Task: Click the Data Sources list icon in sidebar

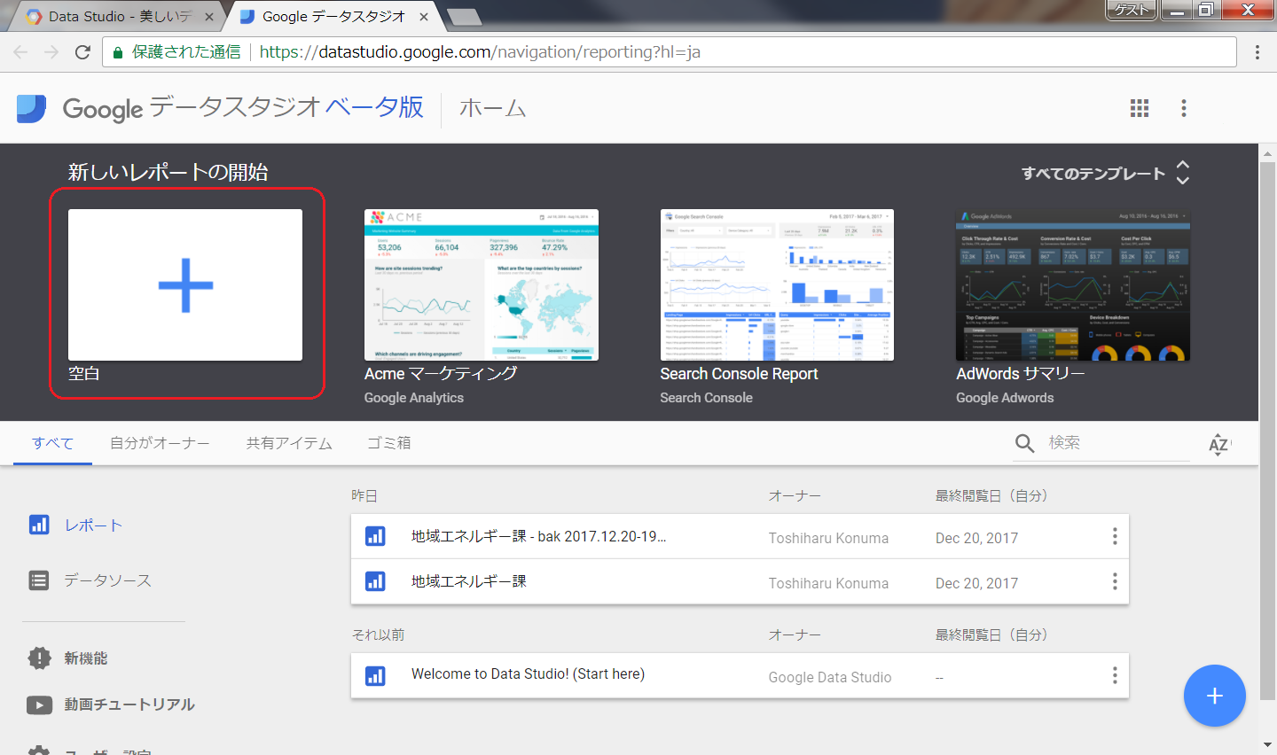Action: pyautogui.click(x=39, y=580)
